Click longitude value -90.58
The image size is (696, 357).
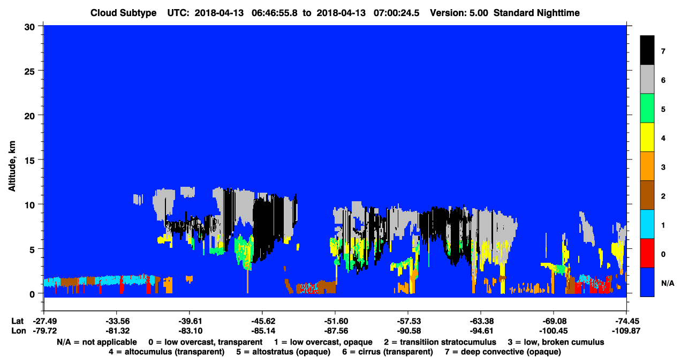[408, 331]
